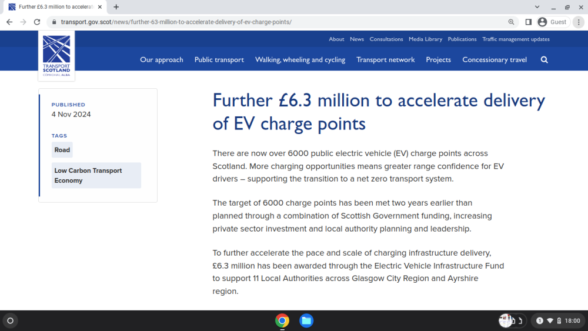Open Walking, wheeling and cycling menu

[300, 59]
